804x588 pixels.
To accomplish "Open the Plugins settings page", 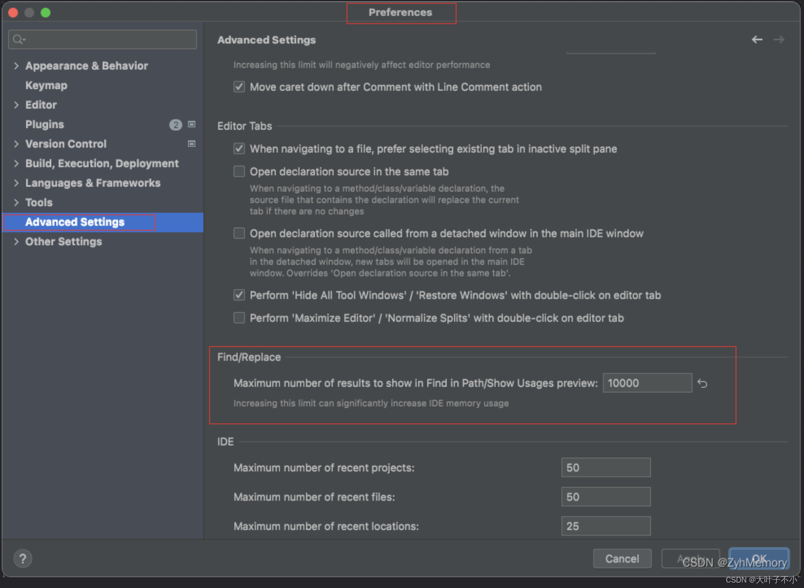I will click(44, 124).
